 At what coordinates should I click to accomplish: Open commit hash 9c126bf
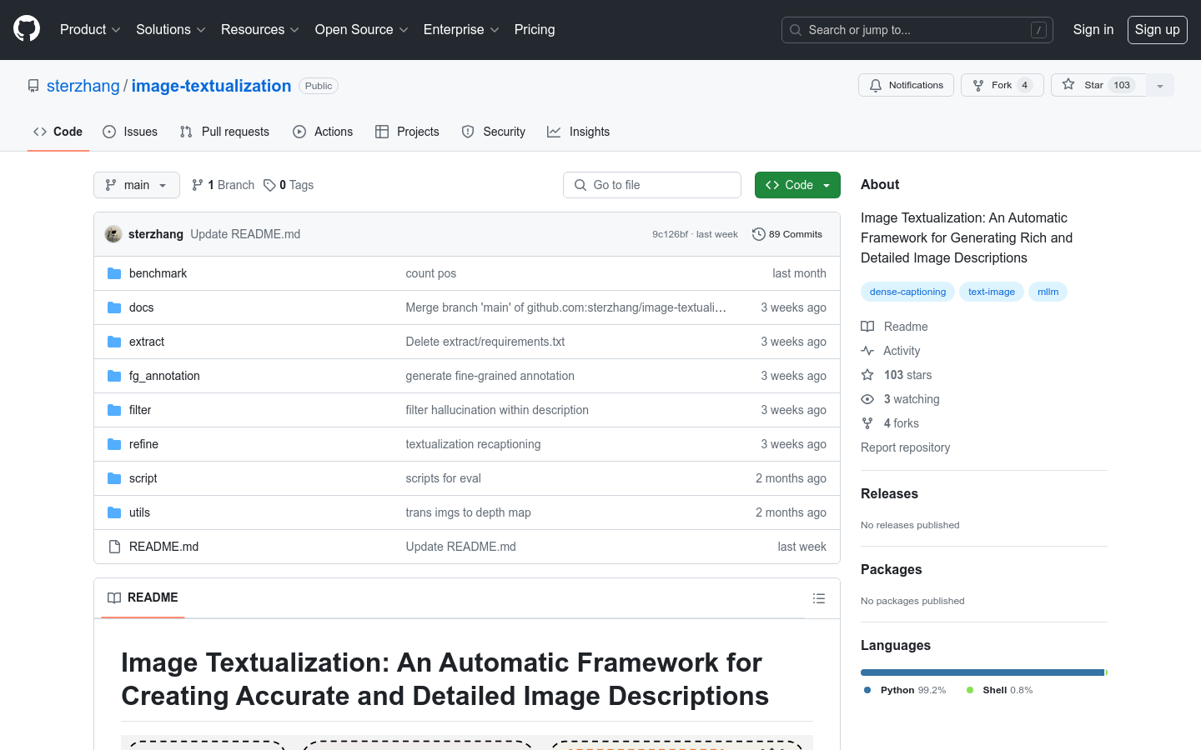[670, 234]
